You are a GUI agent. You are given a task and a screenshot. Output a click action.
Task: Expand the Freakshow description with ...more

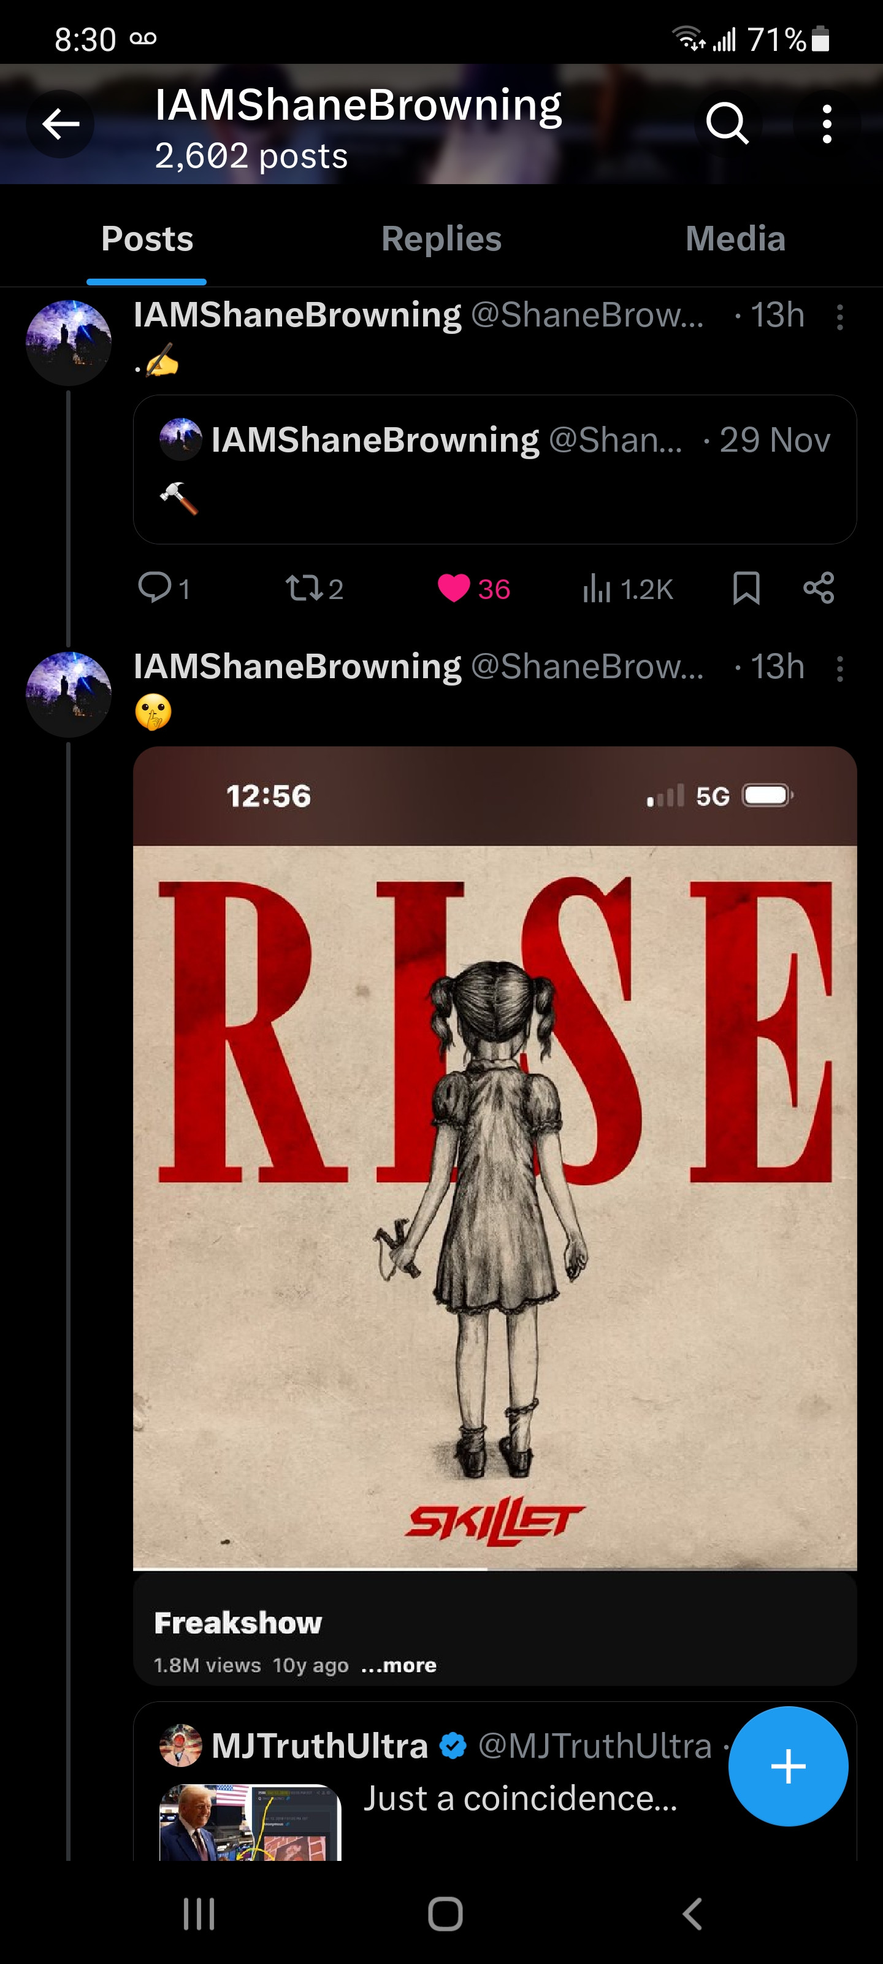(x=399, y=1665)
